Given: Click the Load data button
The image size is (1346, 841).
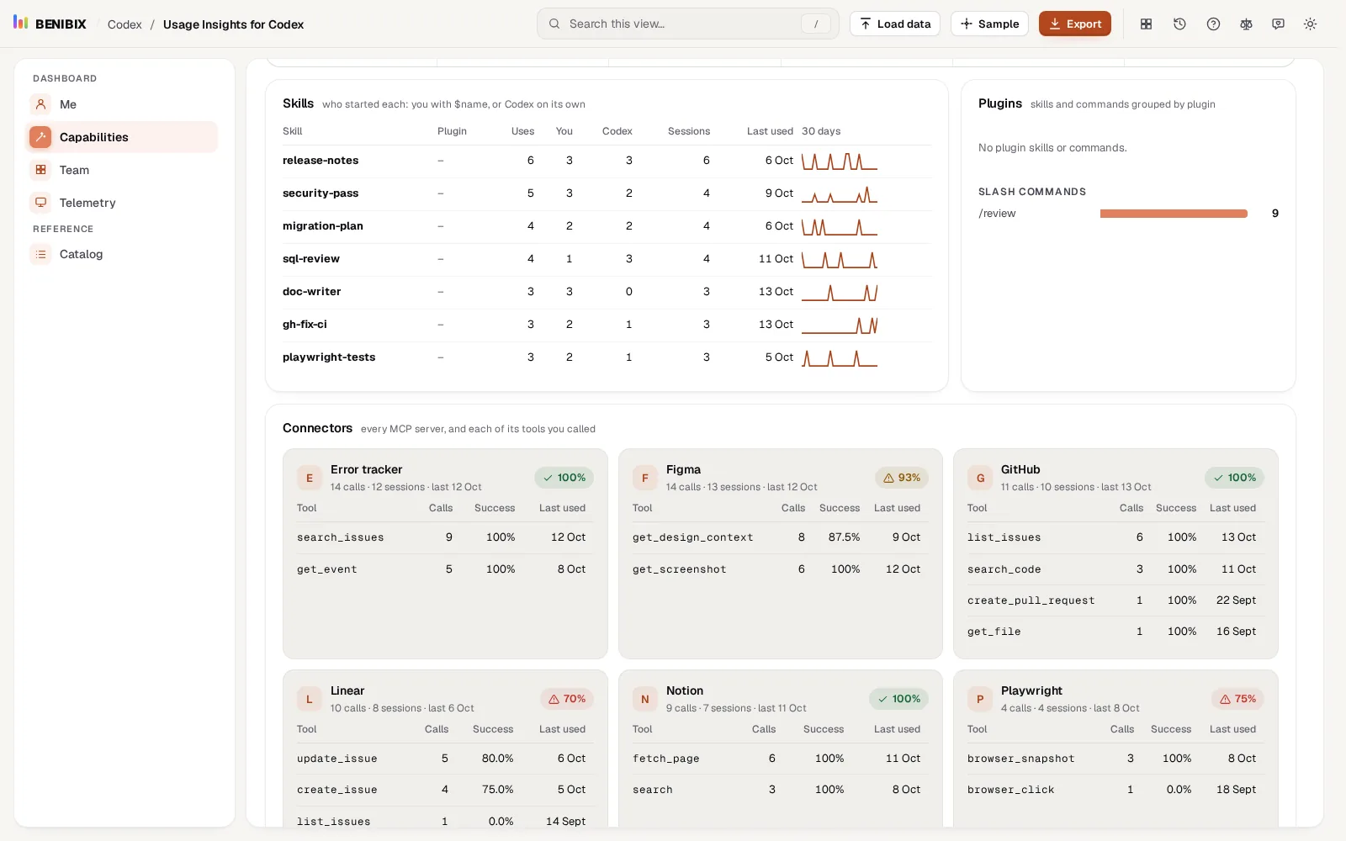Looking at the screenshot, I should coord(895,24).
